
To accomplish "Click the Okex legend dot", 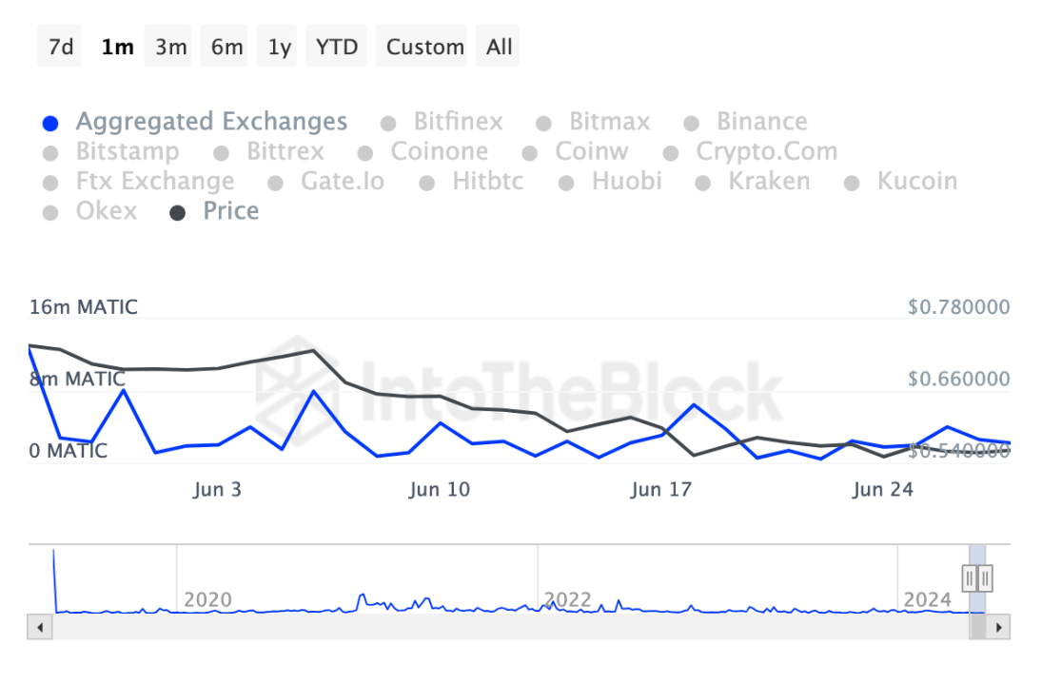I will click(x=51, y=213).
